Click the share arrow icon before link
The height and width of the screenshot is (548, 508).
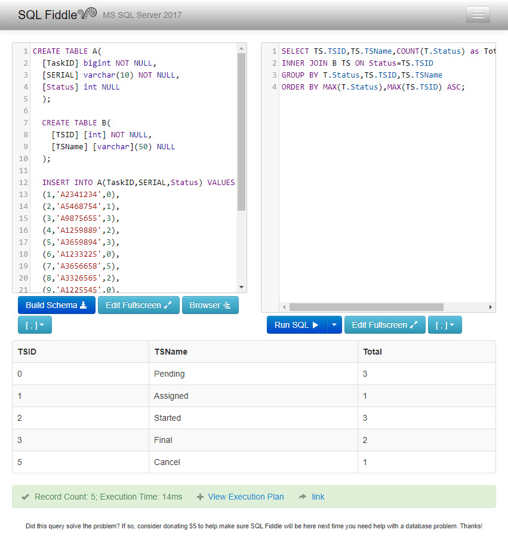click(x=303, y=497)
